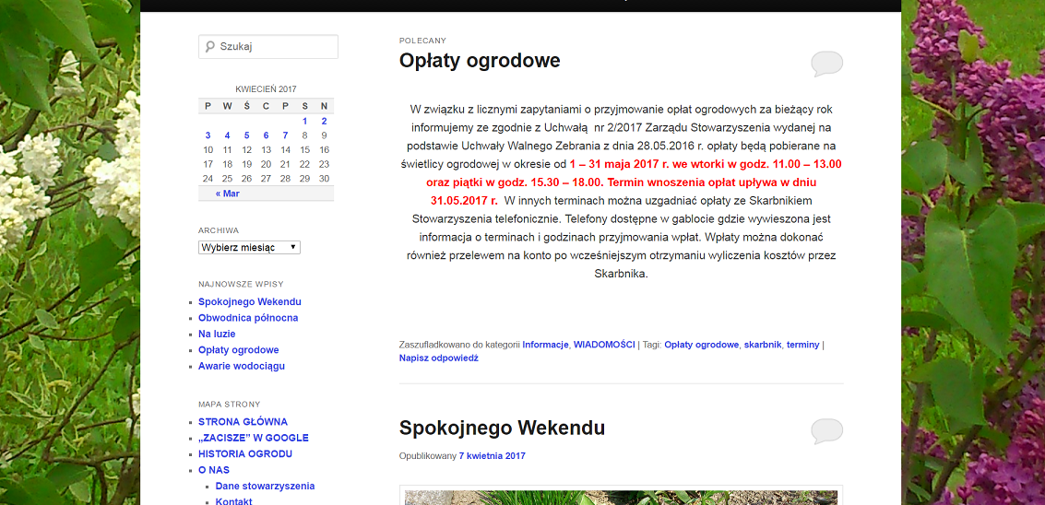Click the magnifier icon in search box
1045x505 pixels.
(210, 46)
